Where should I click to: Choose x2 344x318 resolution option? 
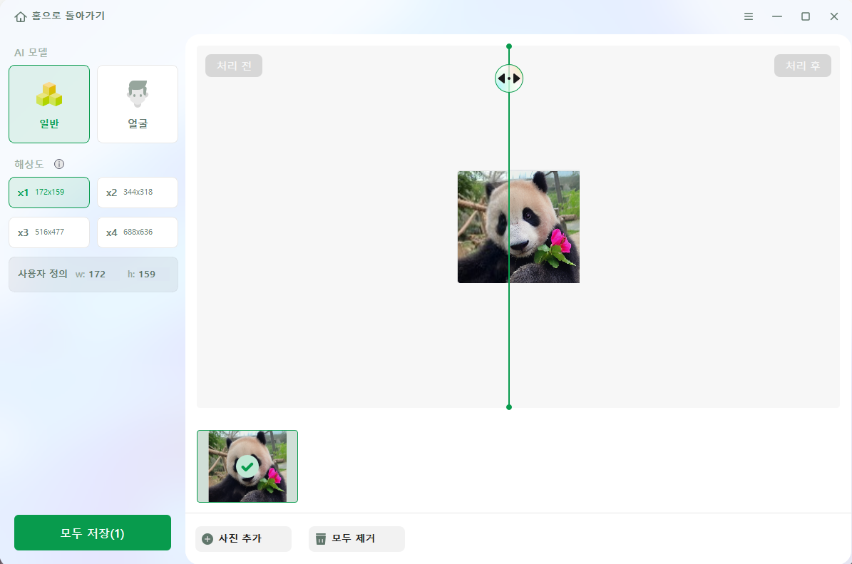pos(138,193)
